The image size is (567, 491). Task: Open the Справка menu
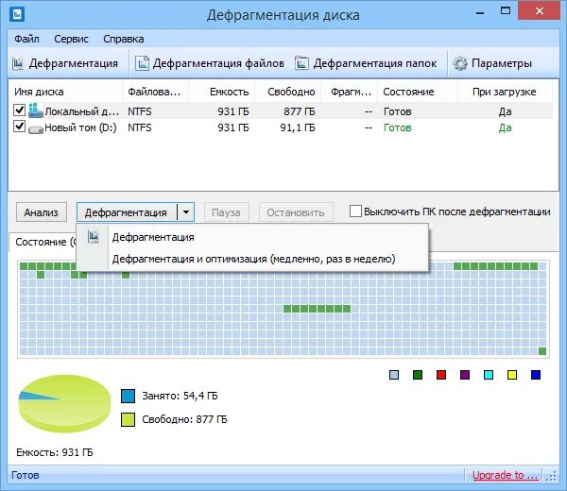coord(124,39)
